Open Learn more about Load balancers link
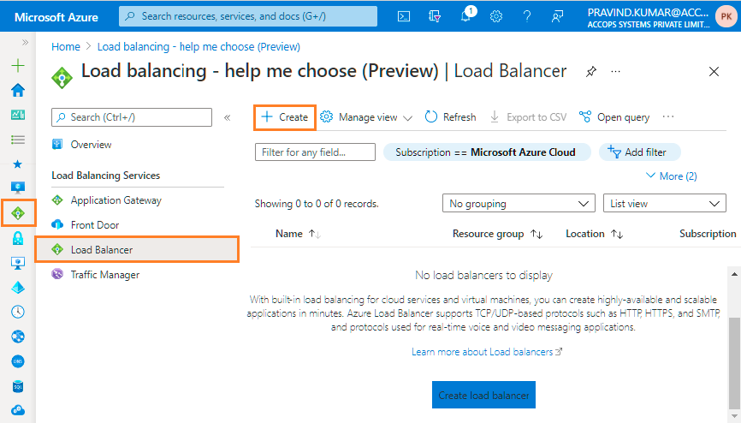The width and height of the screenshot is (741, 423). point(487,352)
